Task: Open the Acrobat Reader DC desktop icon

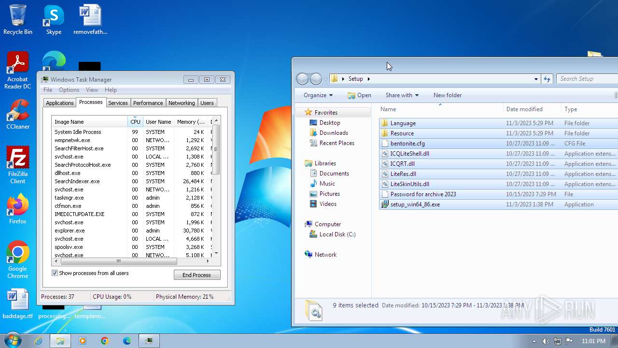Action: pyautogui.click(x=18, y=71)
